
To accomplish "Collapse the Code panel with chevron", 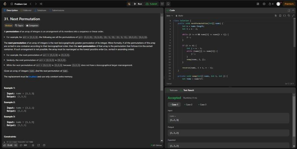I will pos(293,10).
